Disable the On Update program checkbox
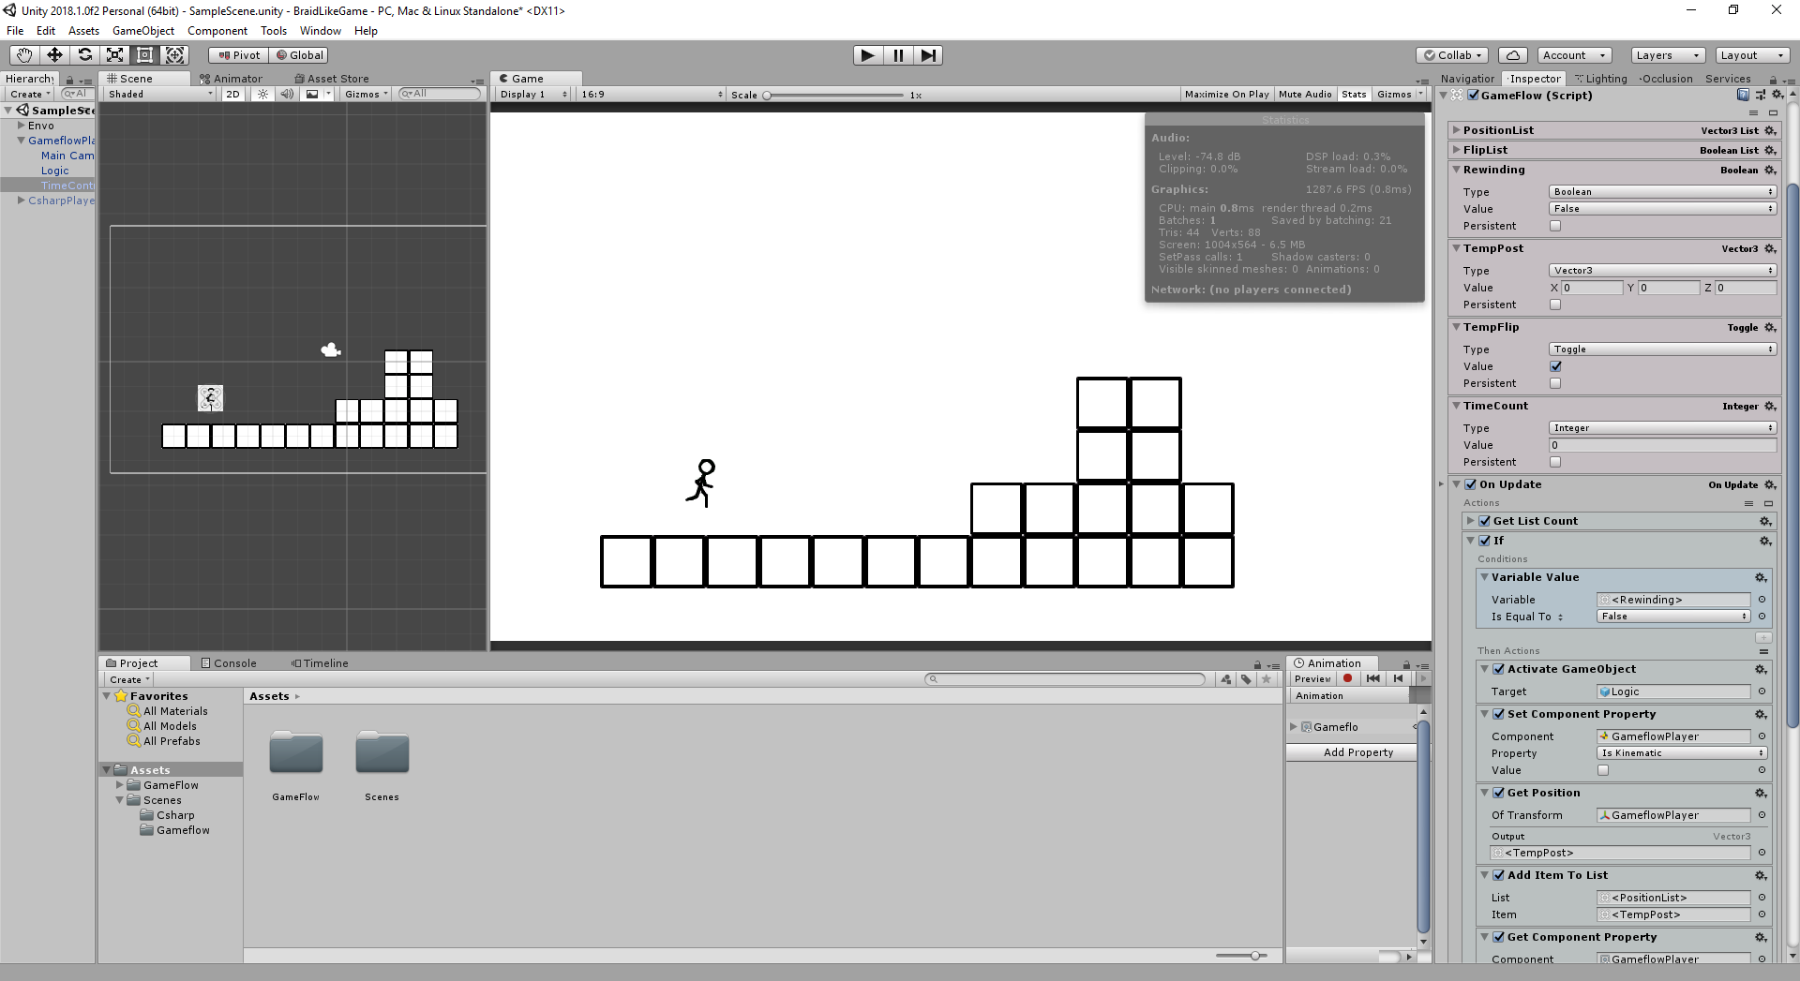Image resolution: width=1800 pixels, height=981 pixels. pos(1471,484)
